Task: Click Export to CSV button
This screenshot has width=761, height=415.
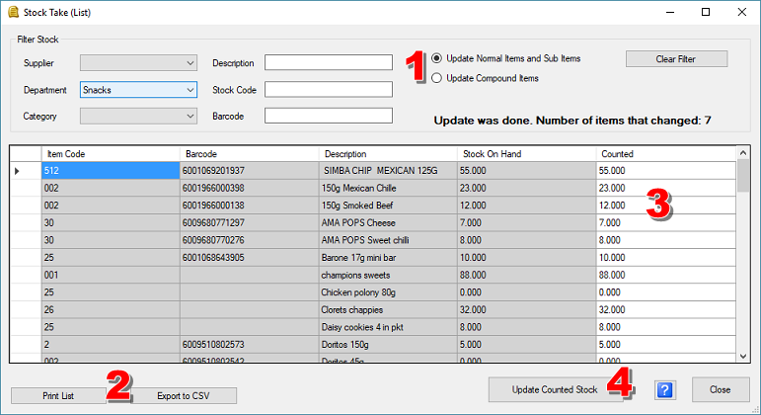Action: pos(183,395)
